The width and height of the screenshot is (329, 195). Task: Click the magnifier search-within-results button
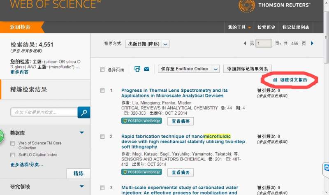click(x=84, y=112)
